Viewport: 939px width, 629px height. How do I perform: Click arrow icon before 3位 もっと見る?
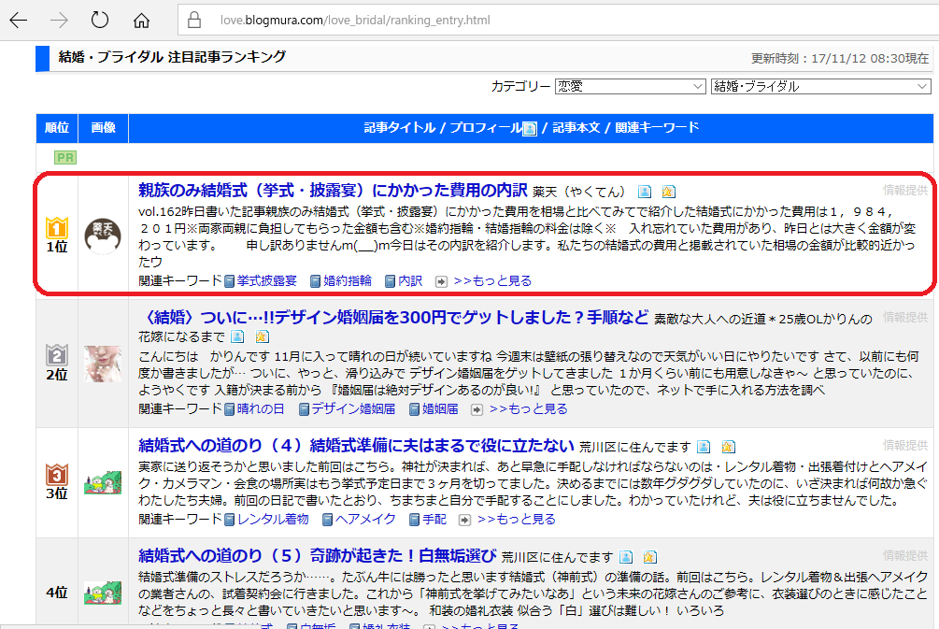coord(464,520)
